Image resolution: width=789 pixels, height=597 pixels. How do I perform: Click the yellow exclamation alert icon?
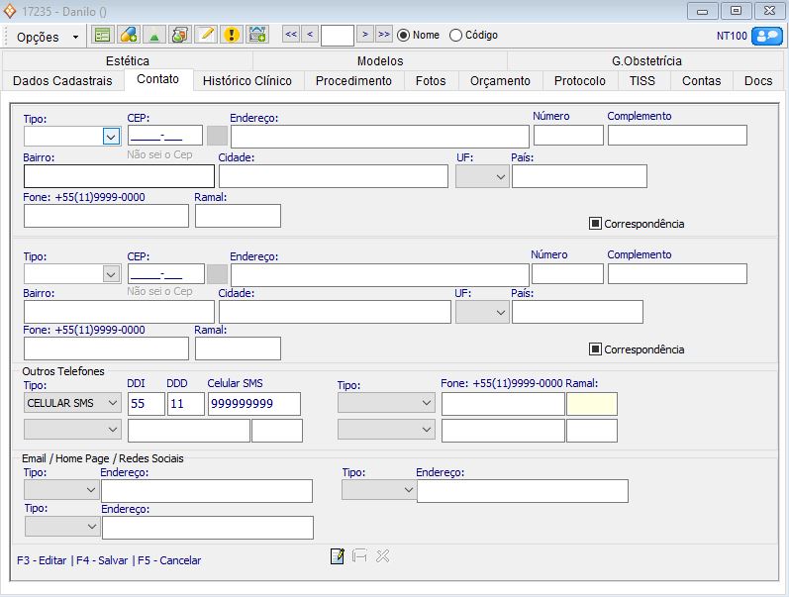pyautogui.click(x=231, y=36)
